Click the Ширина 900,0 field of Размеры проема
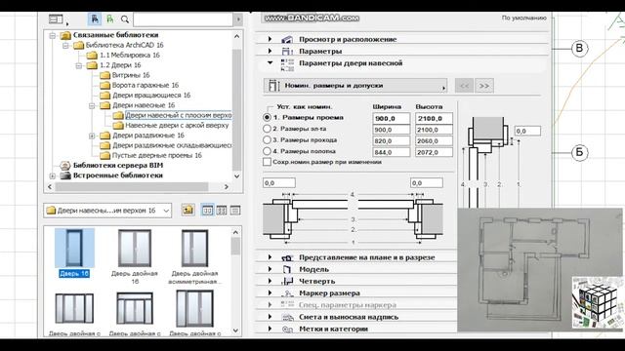Screen dimensions: 625x351 pyautogui.click(x=392, y=118)
